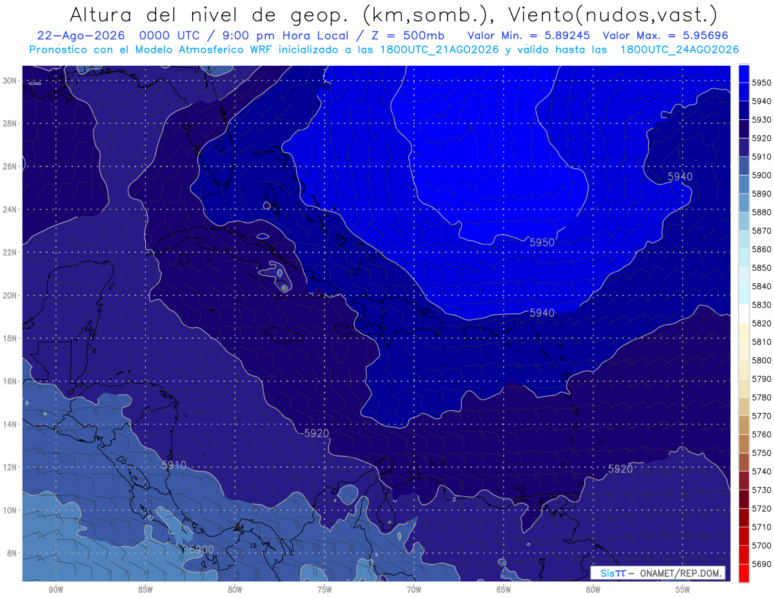Click the 5800 value on the colorbar
774x598 pixels.
762,361
